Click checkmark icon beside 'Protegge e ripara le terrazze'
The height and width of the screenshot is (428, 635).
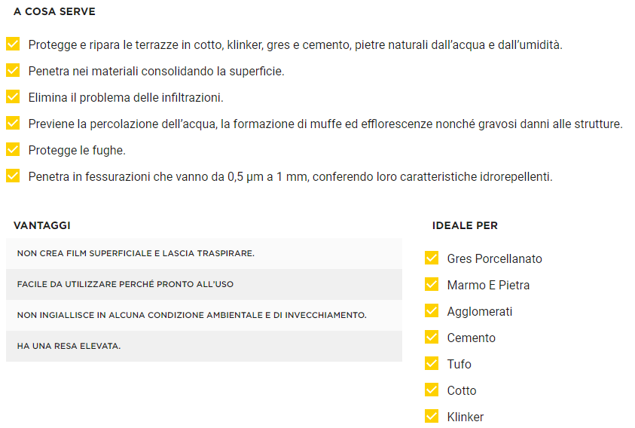(13, 44)
